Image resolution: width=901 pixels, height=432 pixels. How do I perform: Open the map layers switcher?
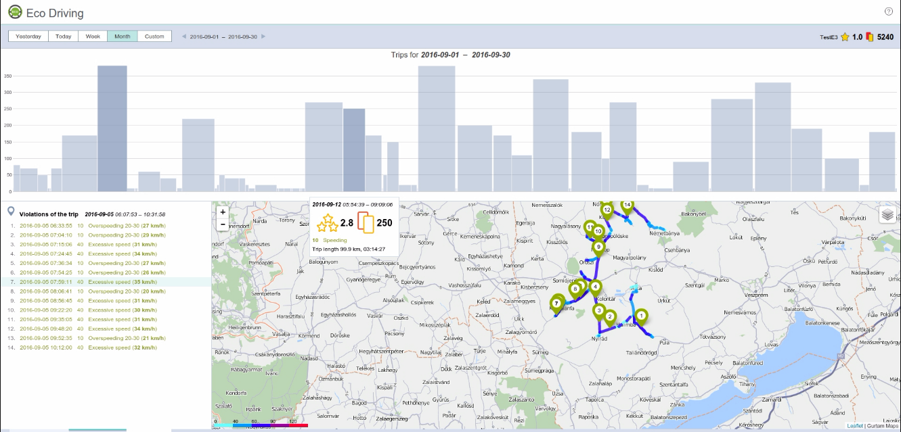click(888, 215)
